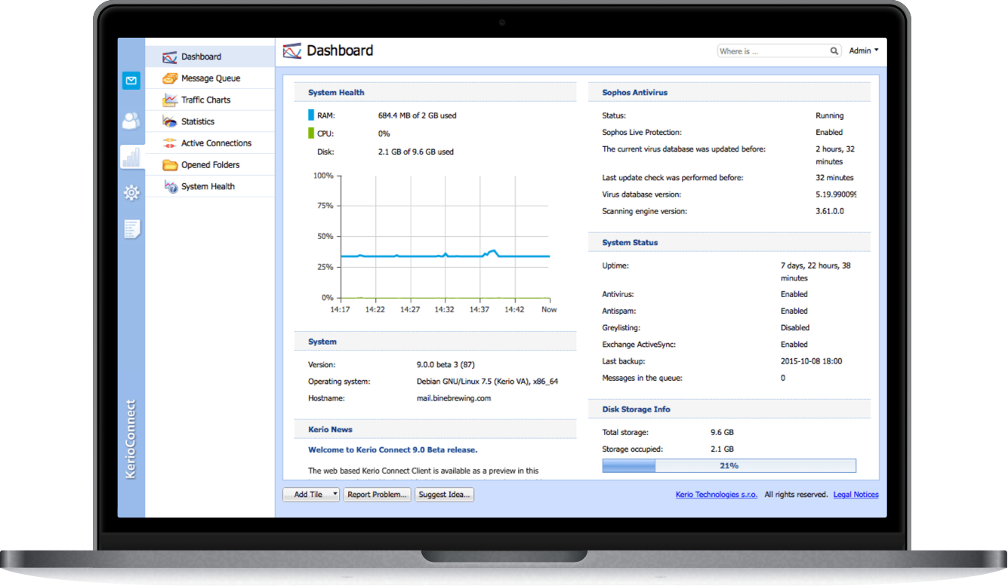Click the Active Connections icon

point(170,143)
